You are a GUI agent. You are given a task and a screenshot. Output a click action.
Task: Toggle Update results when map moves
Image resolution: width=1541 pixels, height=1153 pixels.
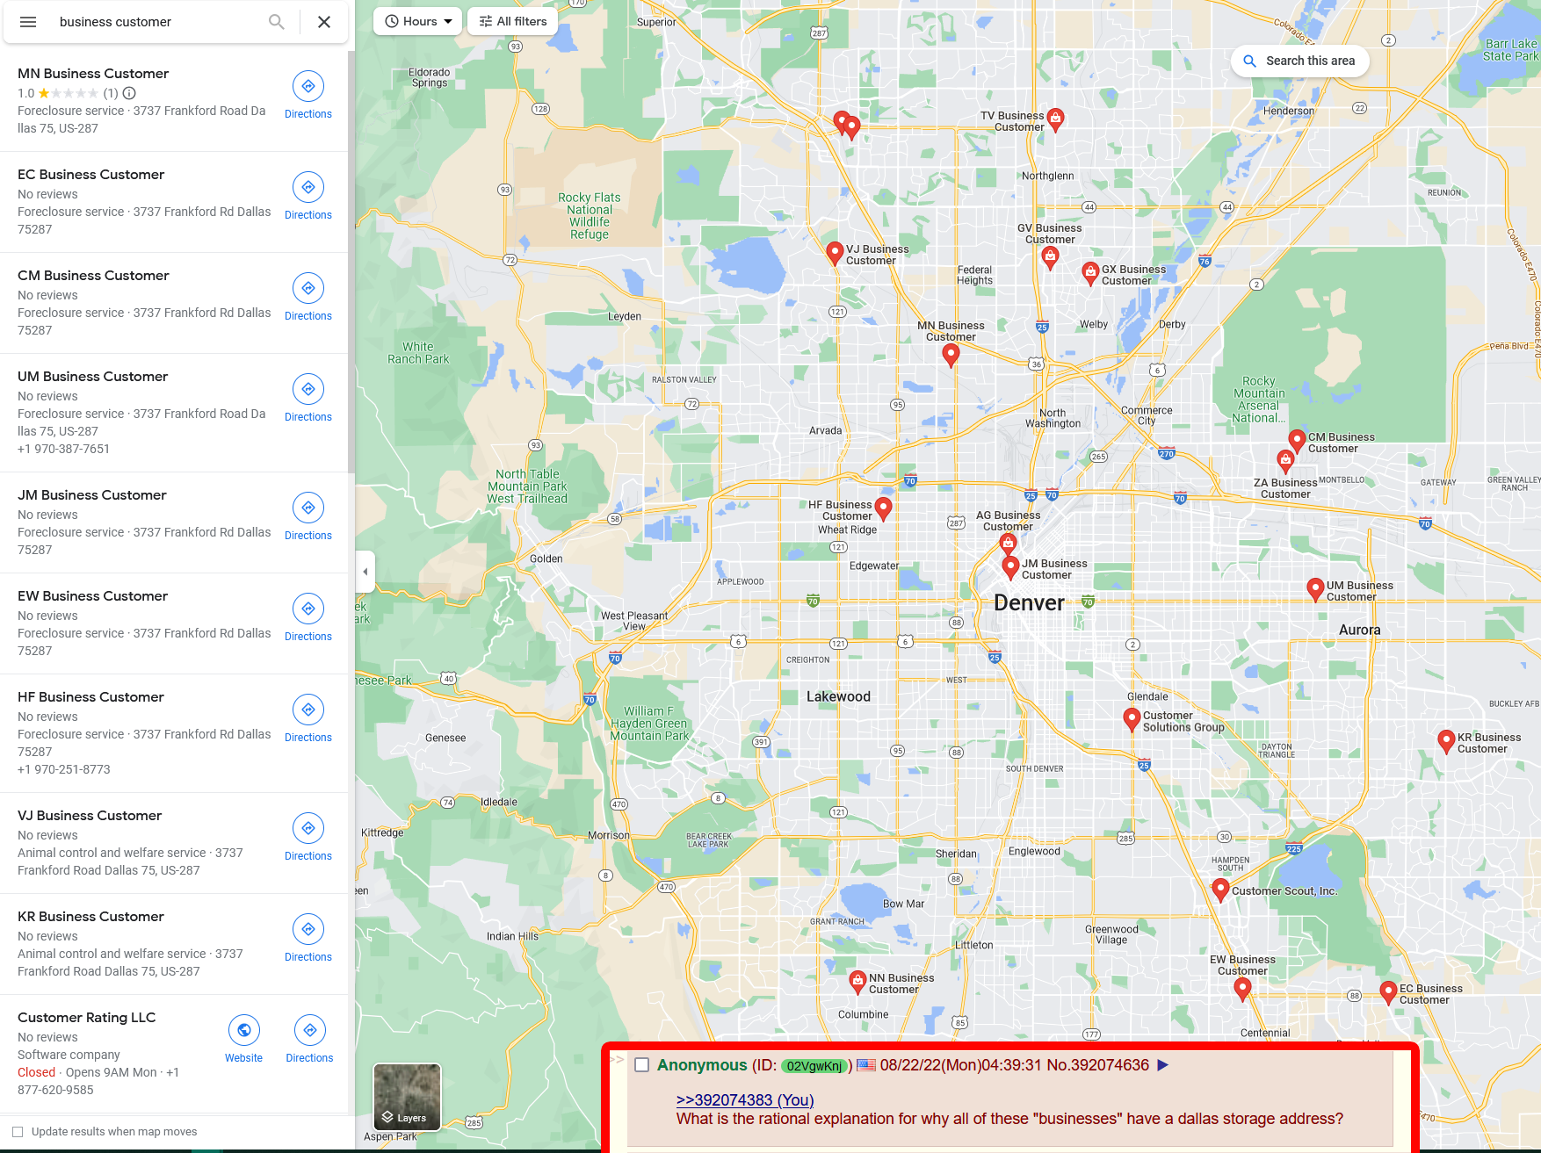[18, 1132]
